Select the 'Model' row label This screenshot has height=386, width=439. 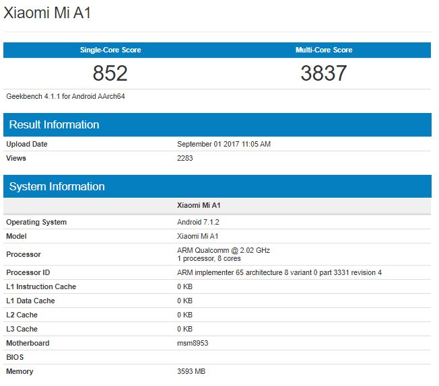[x=17, y=236]
